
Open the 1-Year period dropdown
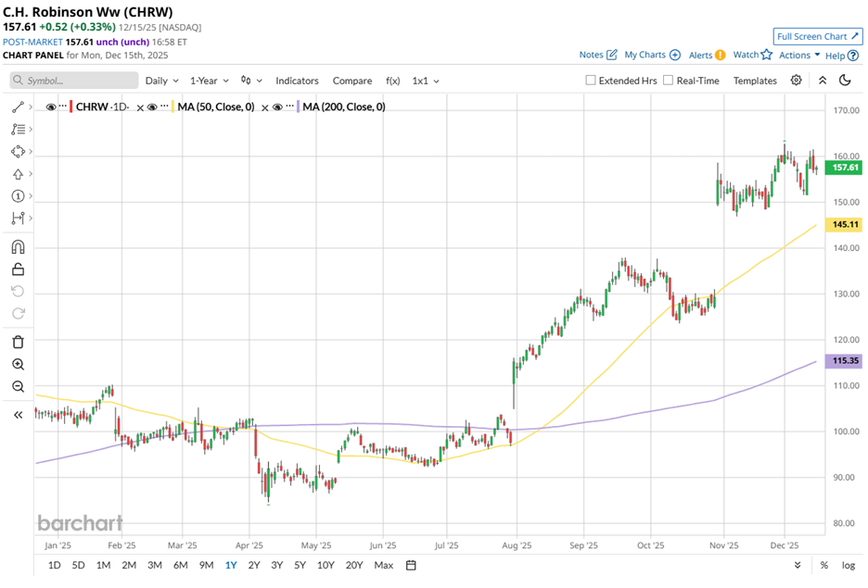click(209, 81)
